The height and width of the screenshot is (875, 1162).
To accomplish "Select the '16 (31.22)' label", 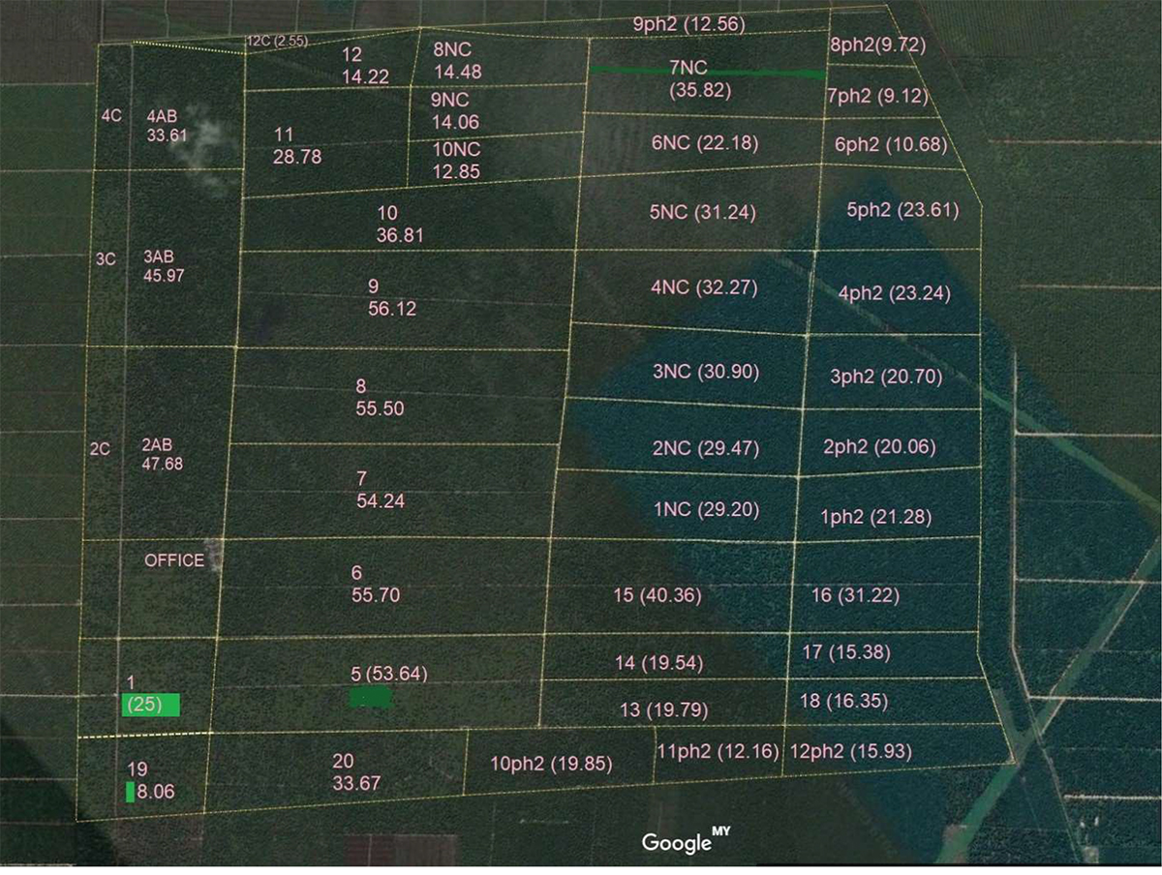I will 855,595.
